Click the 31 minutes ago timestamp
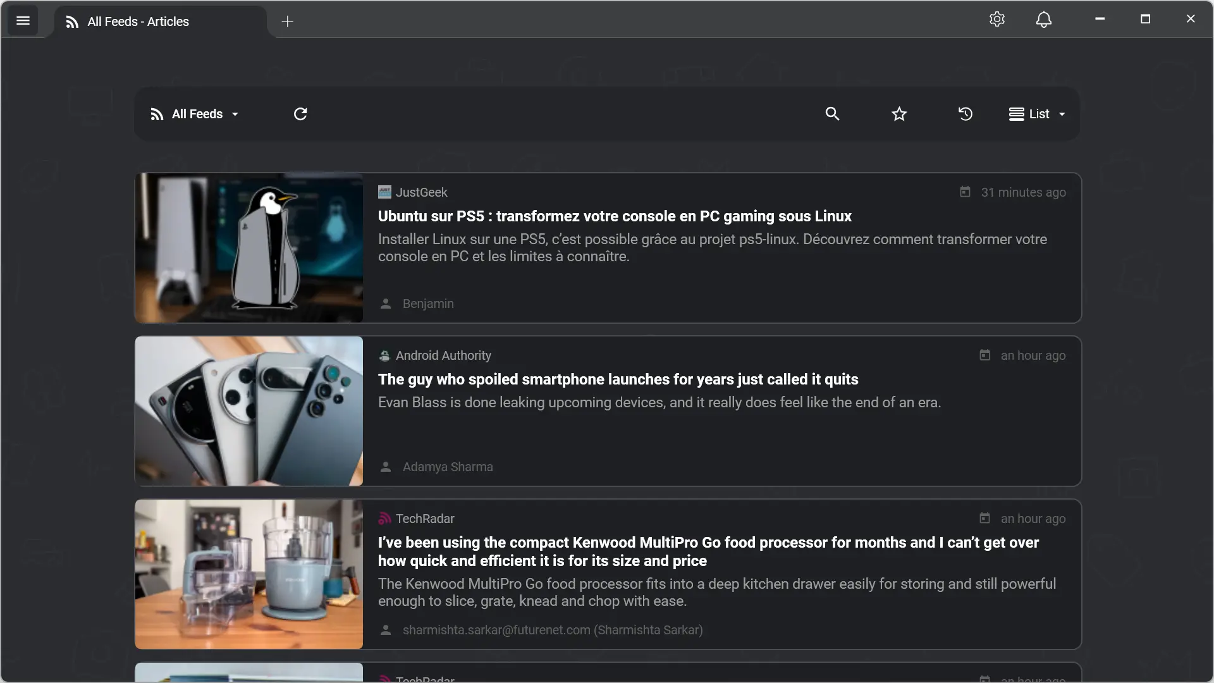The height and width of the screenshot is (683, 1214). 1023,192
